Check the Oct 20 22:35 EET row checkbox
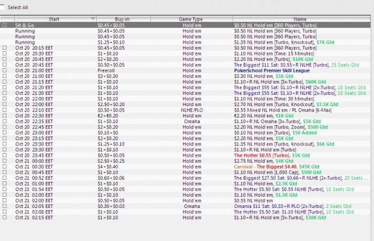 pyautogui.click(x=4, y=121)
